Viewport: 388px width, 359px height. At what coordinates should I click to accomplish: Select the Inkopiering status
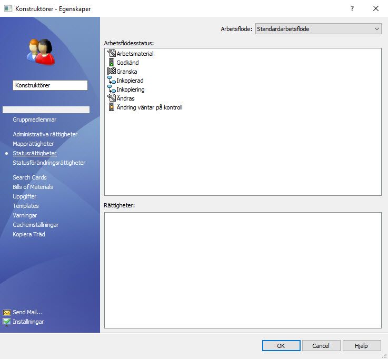(131, 89)
